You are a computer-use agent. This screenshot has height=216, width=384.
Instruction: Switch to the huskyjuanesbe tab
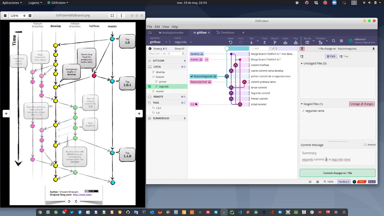(x=171, y=32)
